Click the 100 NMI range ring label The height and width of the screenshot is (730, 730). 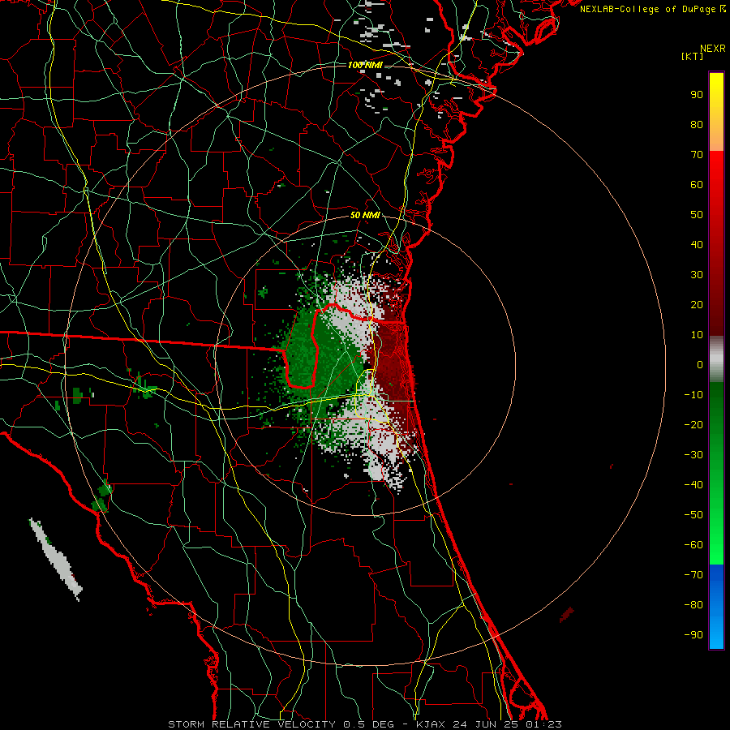(365, 65)
